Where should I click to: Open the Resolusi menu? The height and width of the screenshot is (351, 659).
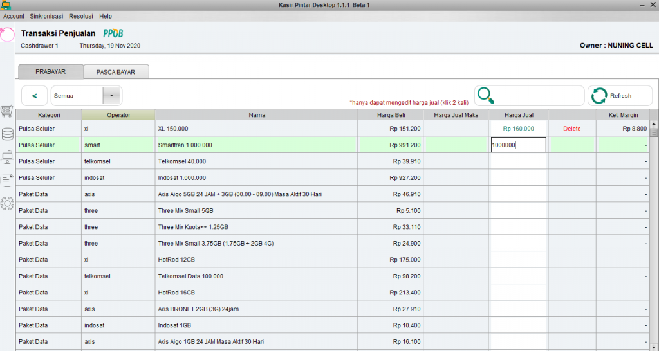(81, 16)
